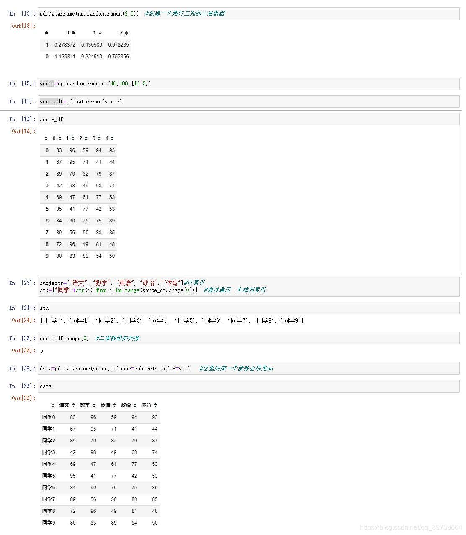
Task: Click the Out[19] prompt label
Action: click(23, 132)
